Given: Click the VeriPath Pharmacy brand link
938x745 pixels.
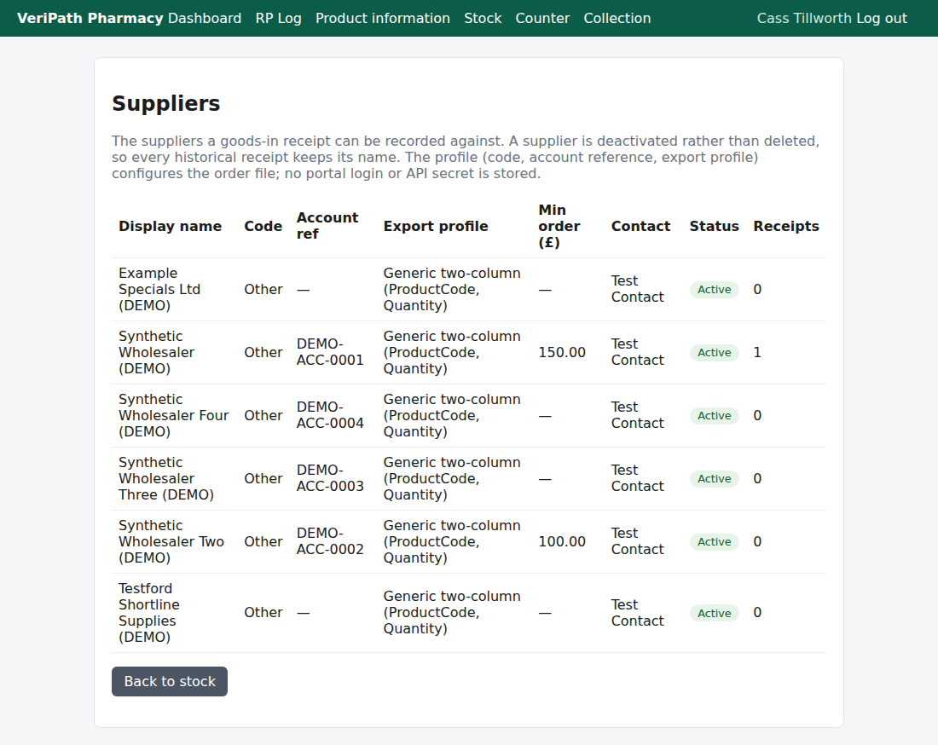Looking at the screenshot, I should coord(90,18).
